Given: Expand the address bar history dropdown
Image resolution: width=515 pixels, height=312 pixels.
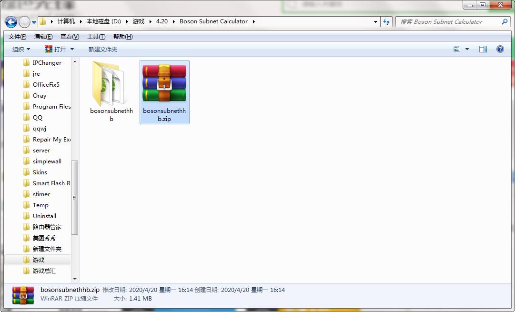Looking at the screenshot, I should (x=375, y=22).
